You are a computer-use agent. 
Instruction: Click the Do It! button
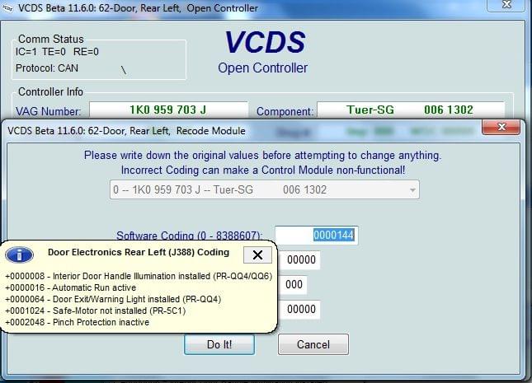[x=219, y=344]
